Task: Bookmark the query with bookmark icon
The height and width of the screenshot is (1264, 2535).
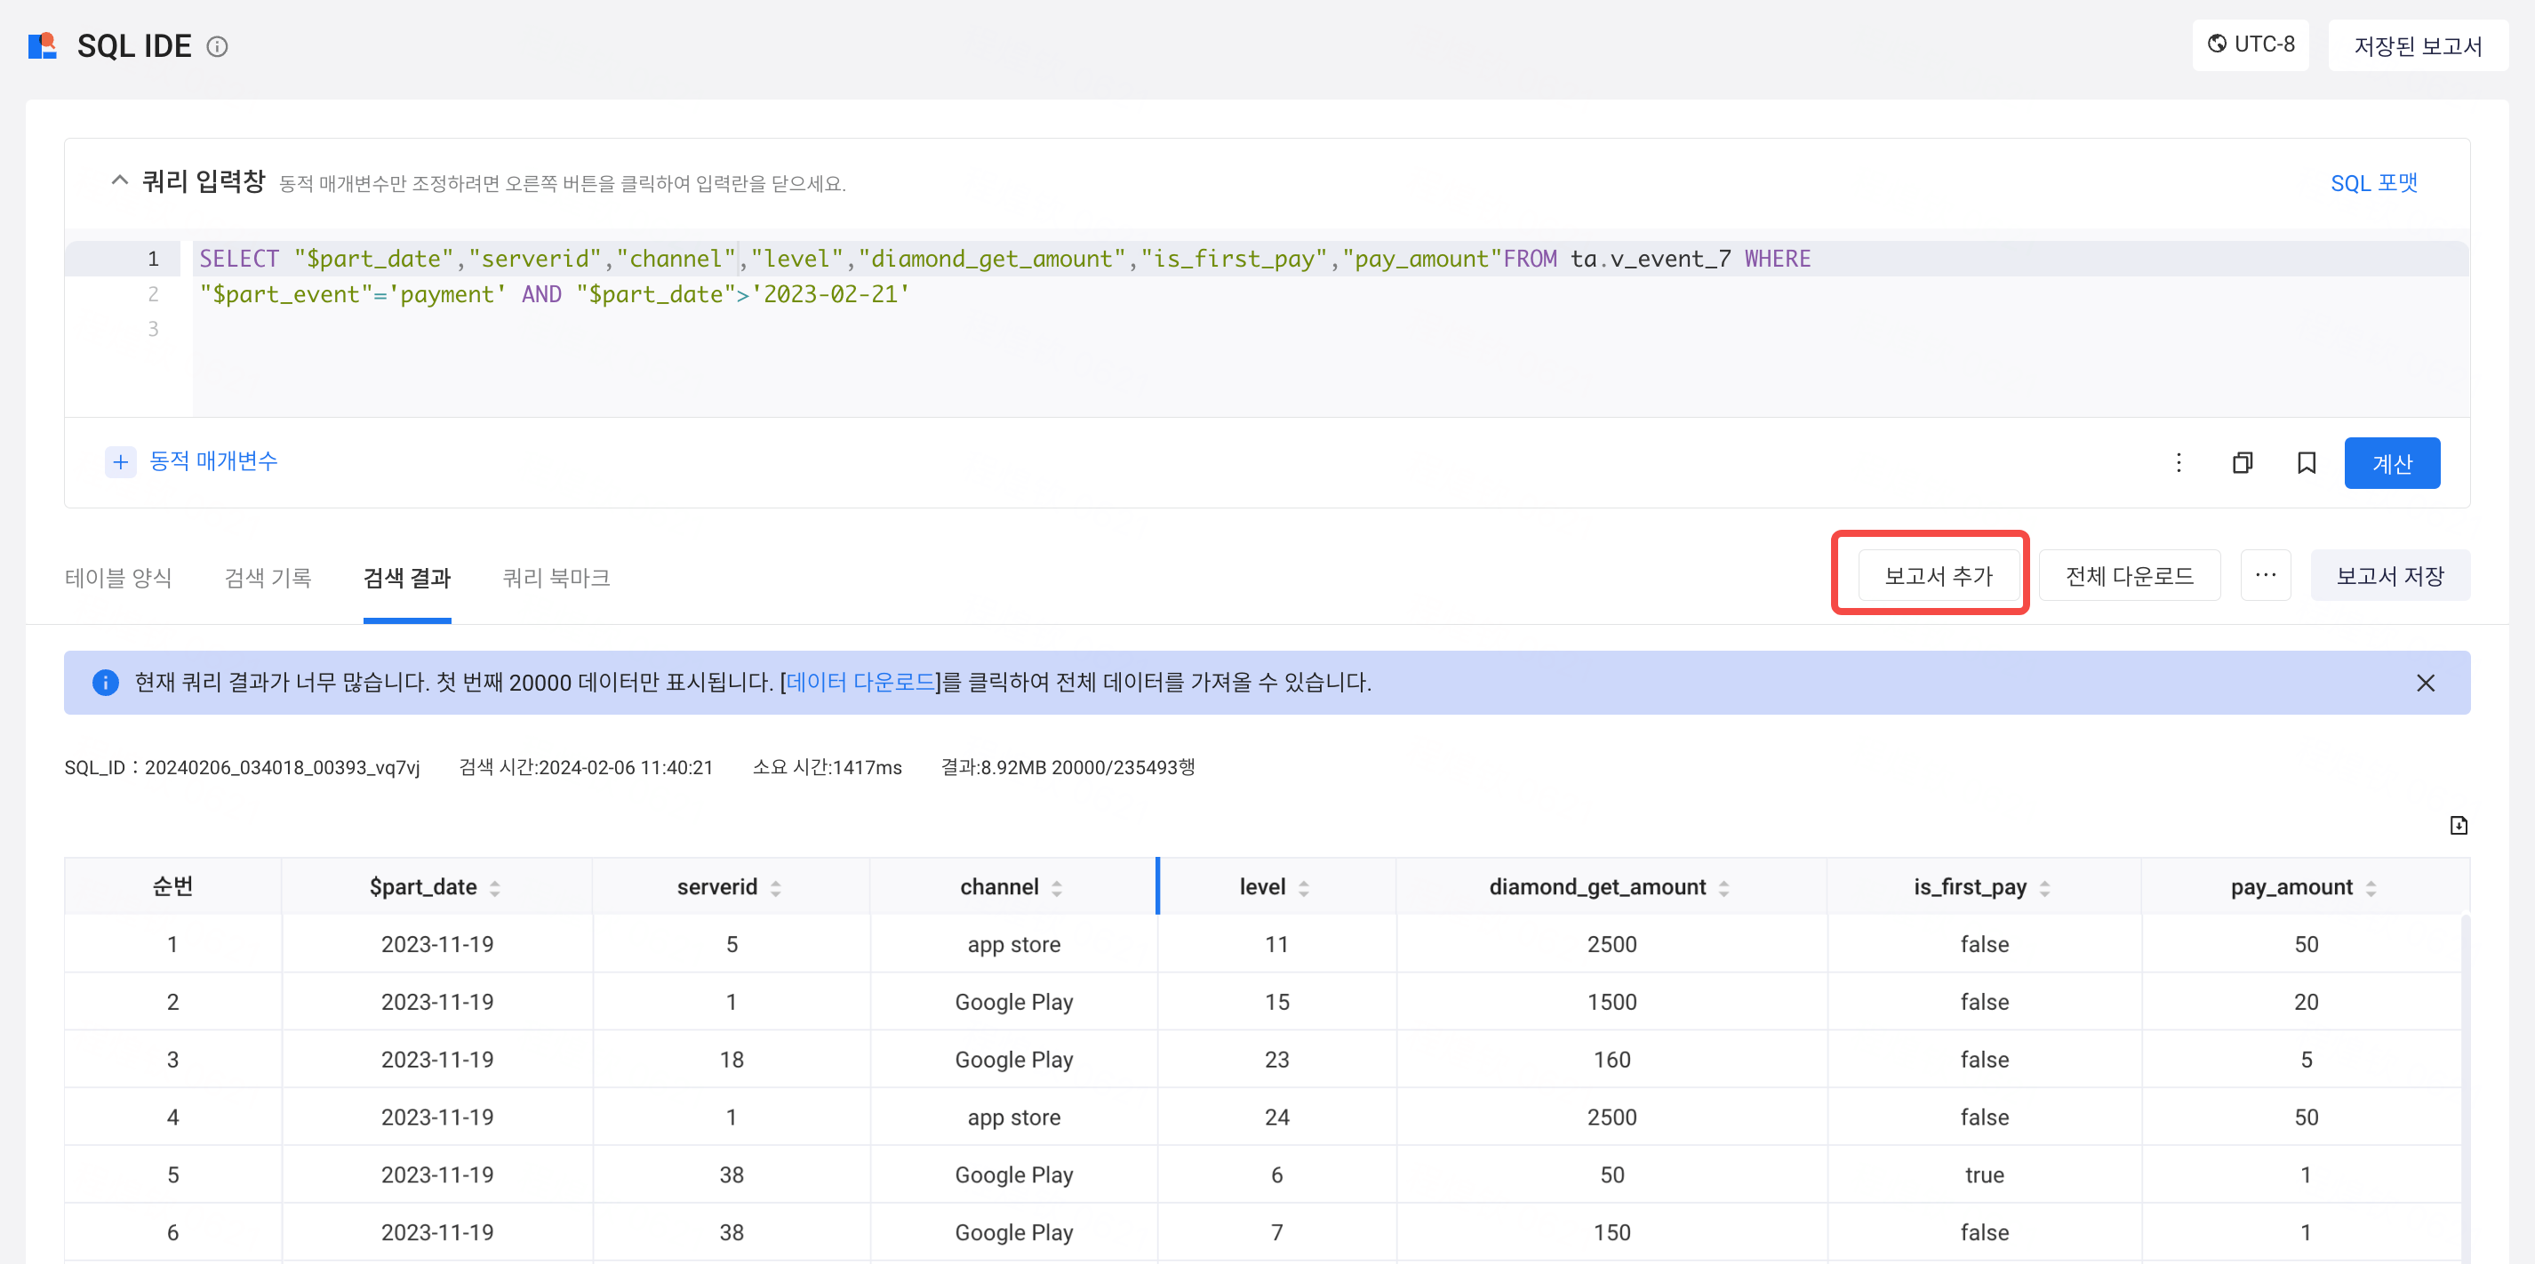Action: point(2306,463)
